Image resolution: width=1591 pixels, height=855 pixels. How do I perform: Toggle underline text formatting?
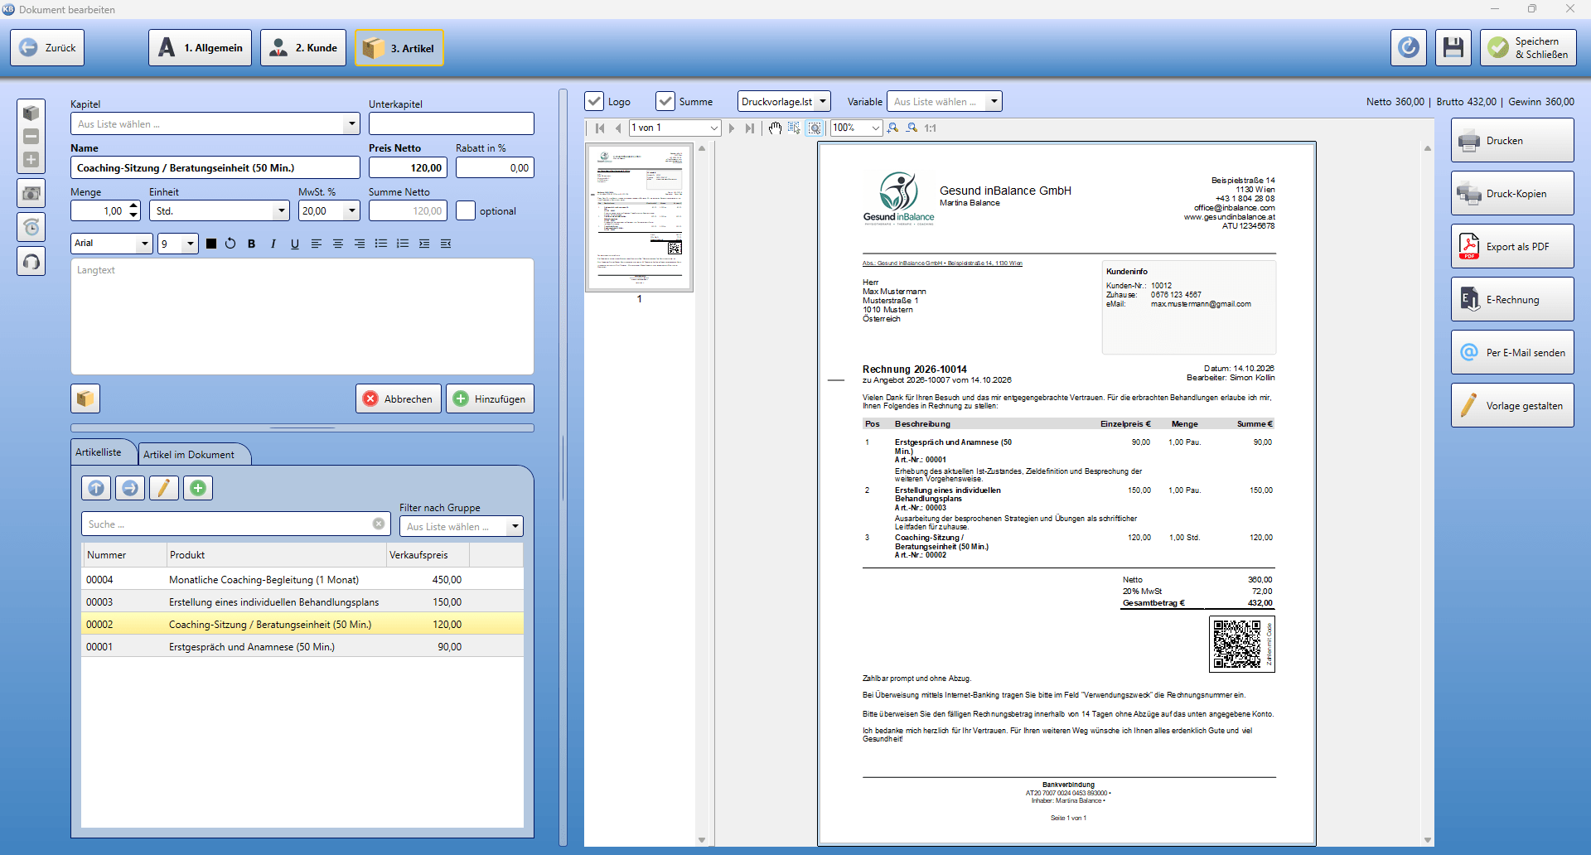[294, 244]
